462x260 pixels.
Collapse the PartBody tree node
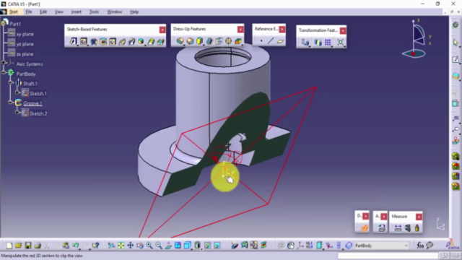point(4,72)
